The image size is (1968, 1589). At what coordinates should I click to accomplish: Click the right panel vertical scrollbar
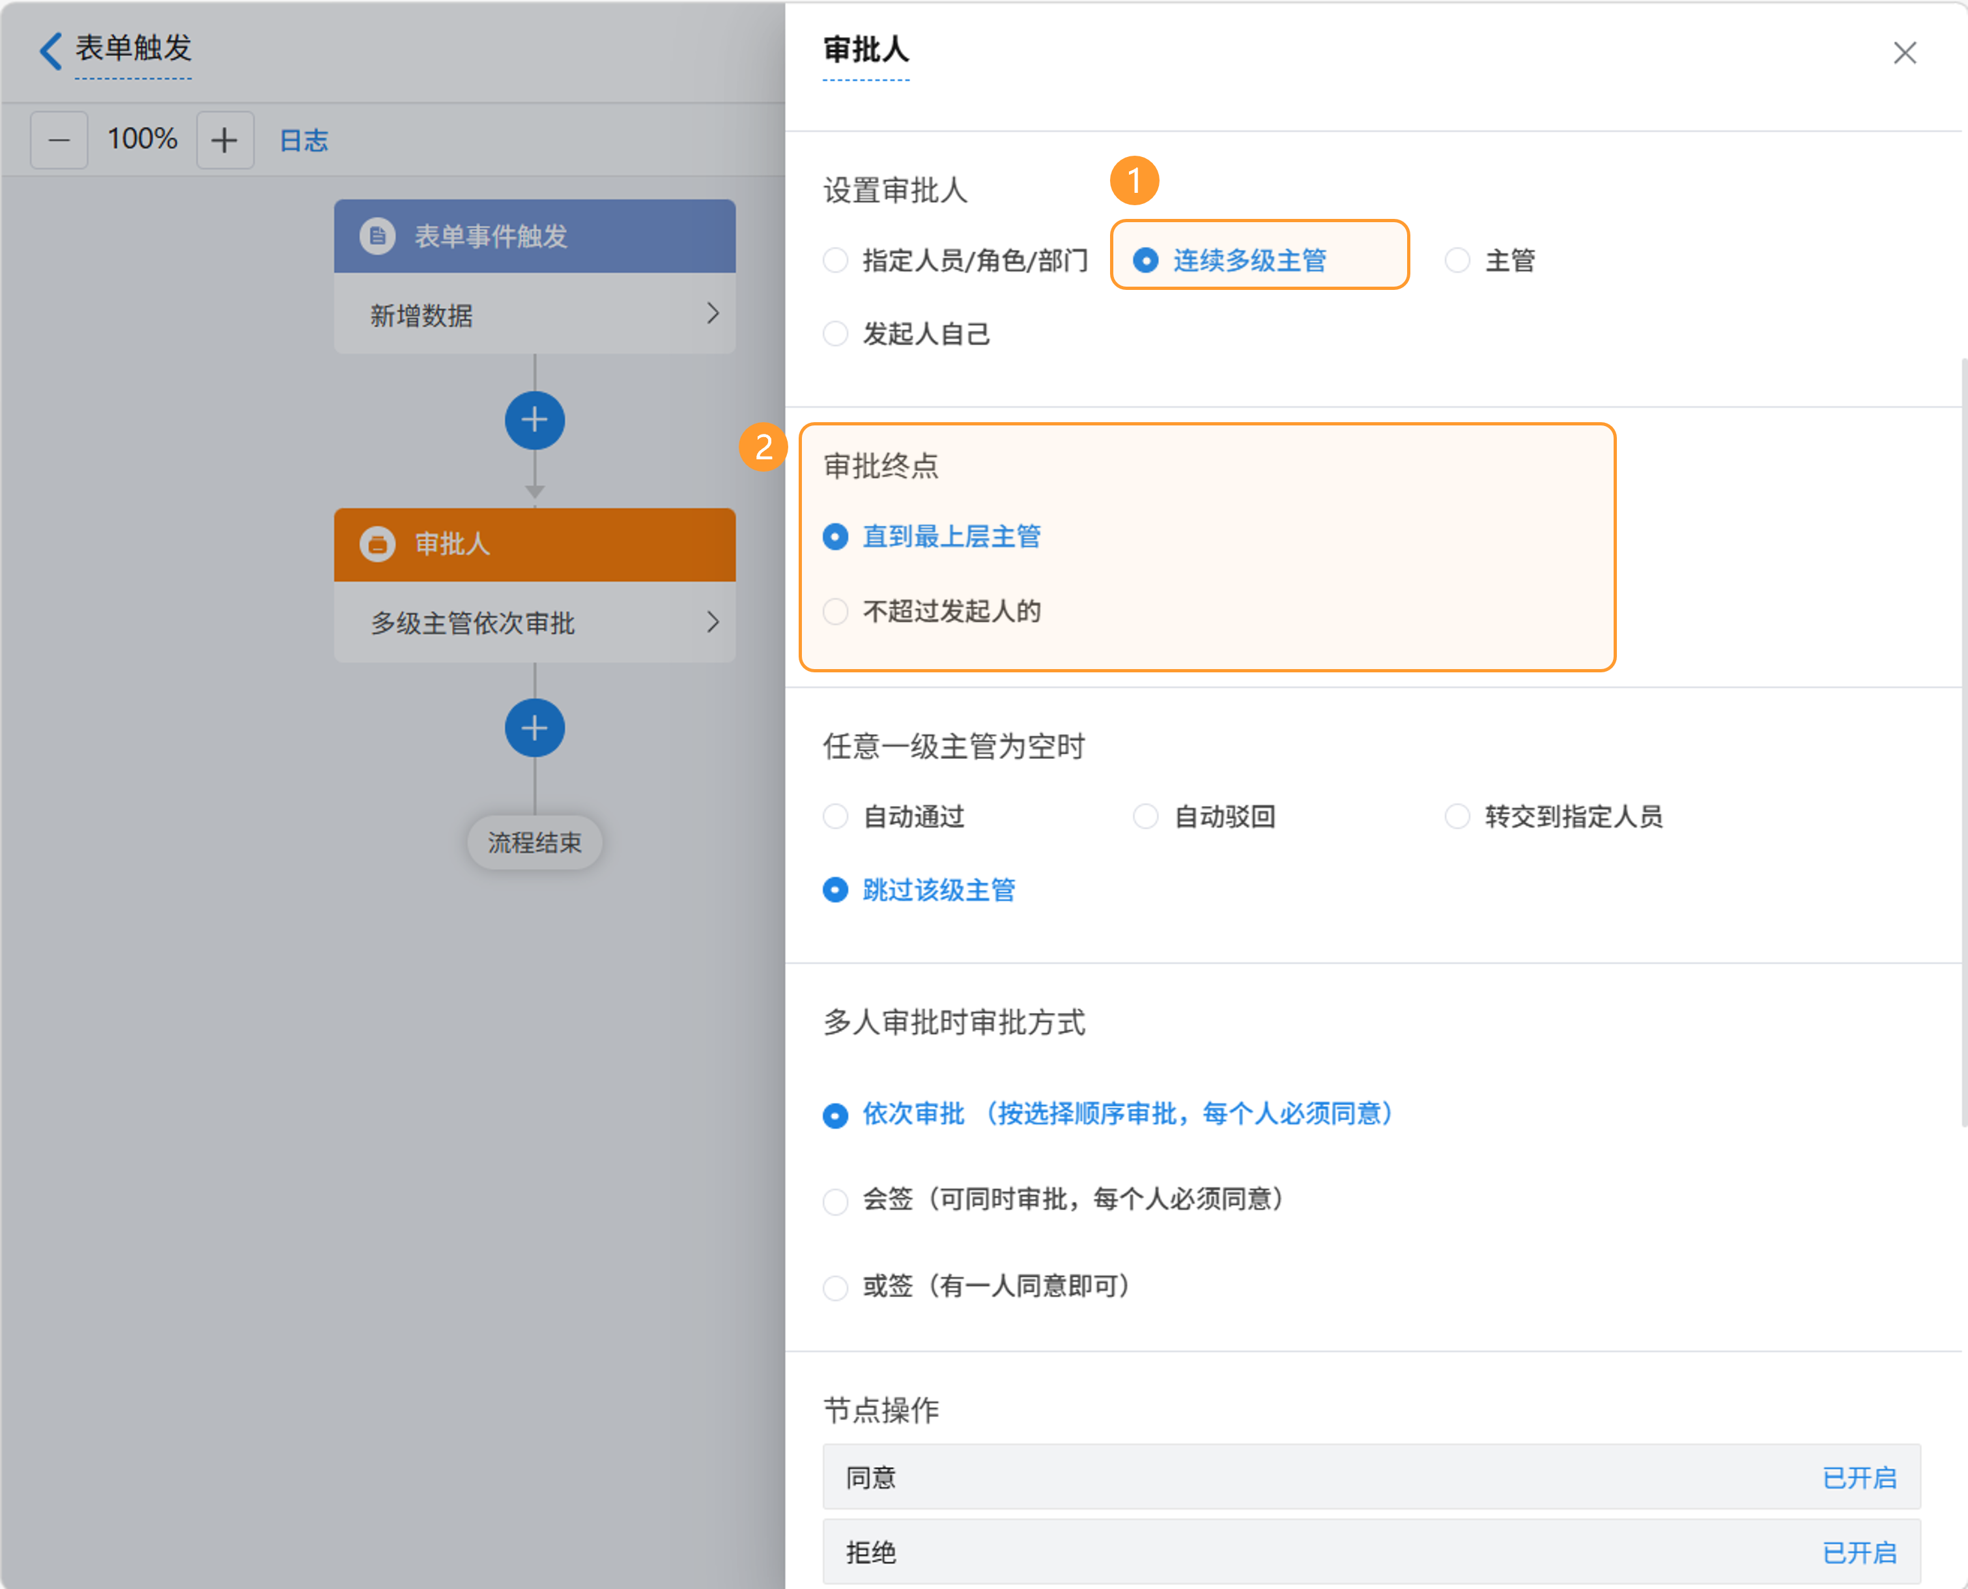coord(1963,741)
